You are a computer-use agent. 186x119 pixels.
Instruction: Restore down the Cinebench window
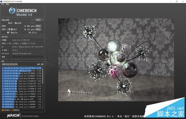click(177, 1)
